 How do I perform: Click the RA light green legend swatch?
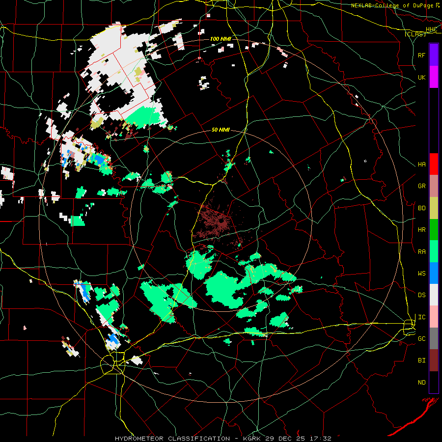pos(434,251)
